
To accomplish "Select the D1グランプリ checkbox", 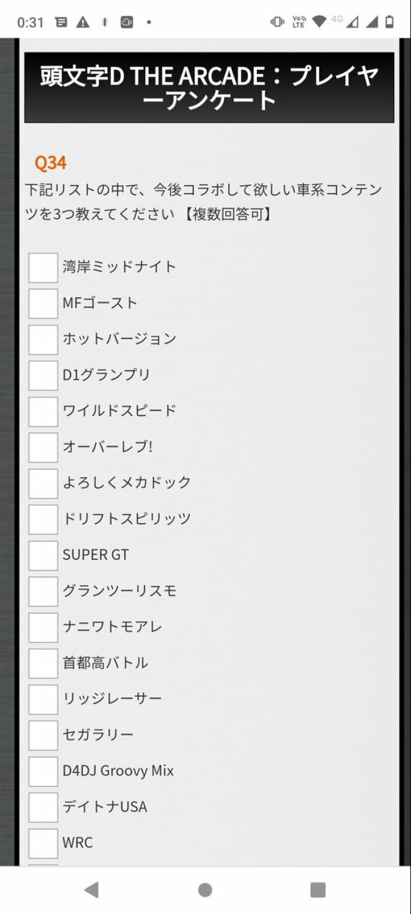I will pyautogui.click(x=43, y=376).
